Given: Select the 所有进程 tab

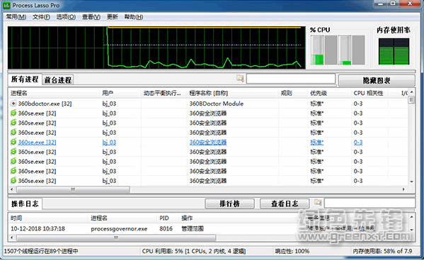Looking at the screenshot, I should (25, 79).
